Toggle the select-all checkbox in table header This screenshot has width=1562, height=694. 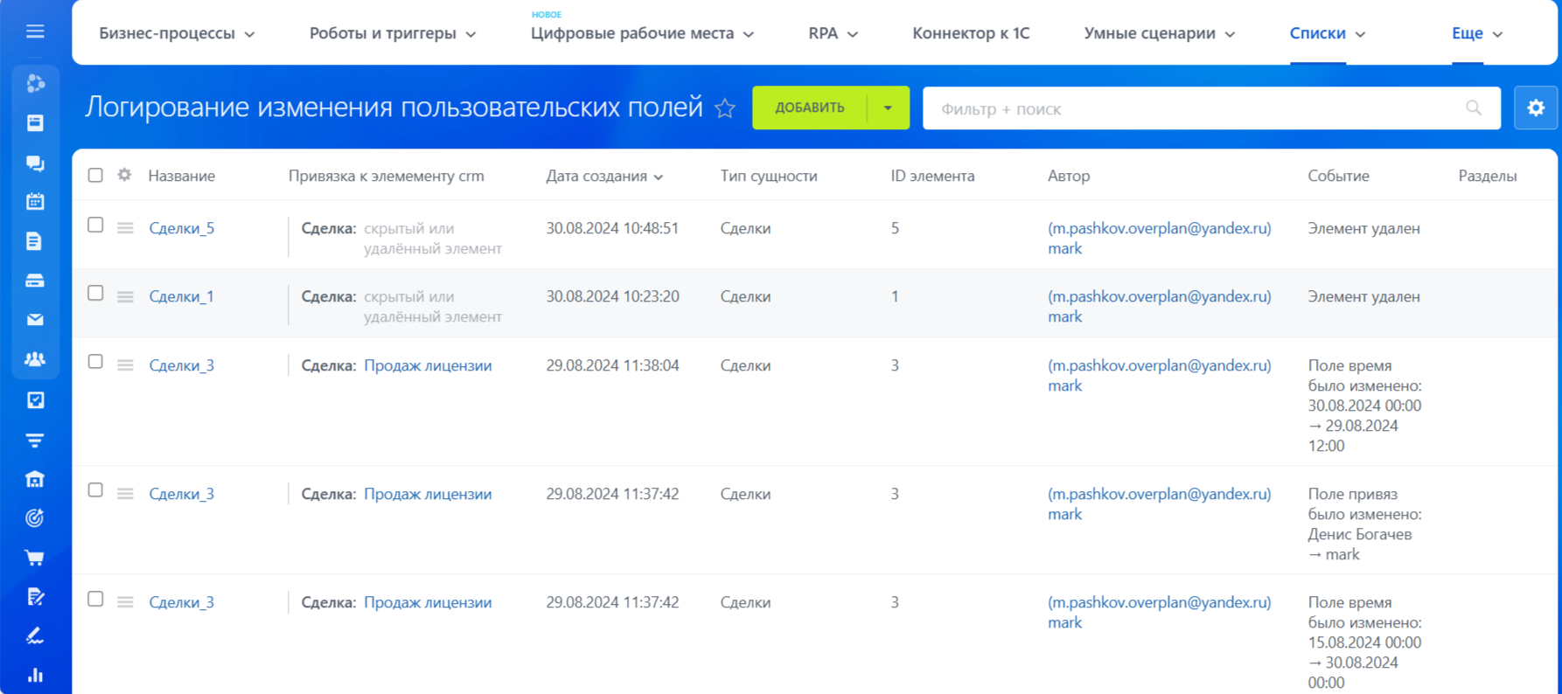pyautogui.click(x=95, y=176)
